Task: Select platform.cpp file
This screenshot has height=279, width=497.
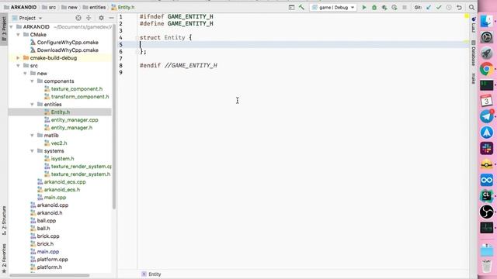Action: click(x=52, y=260)
